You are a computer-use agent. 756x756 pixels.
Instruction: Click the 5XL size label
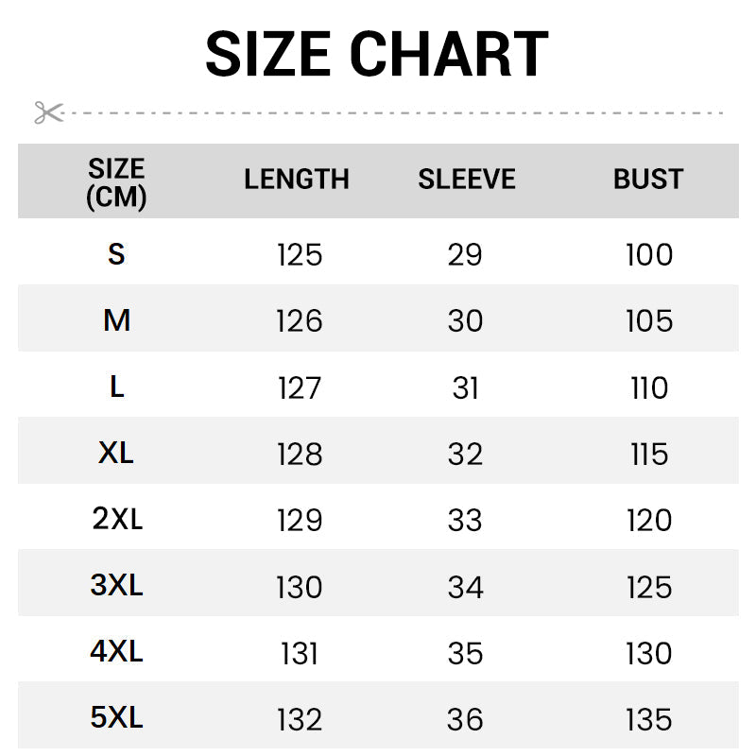click(x=116, y=717)
